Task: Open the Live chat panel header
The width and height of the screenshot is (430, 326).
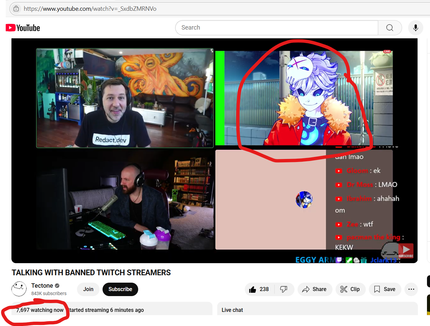Action: 232,310
